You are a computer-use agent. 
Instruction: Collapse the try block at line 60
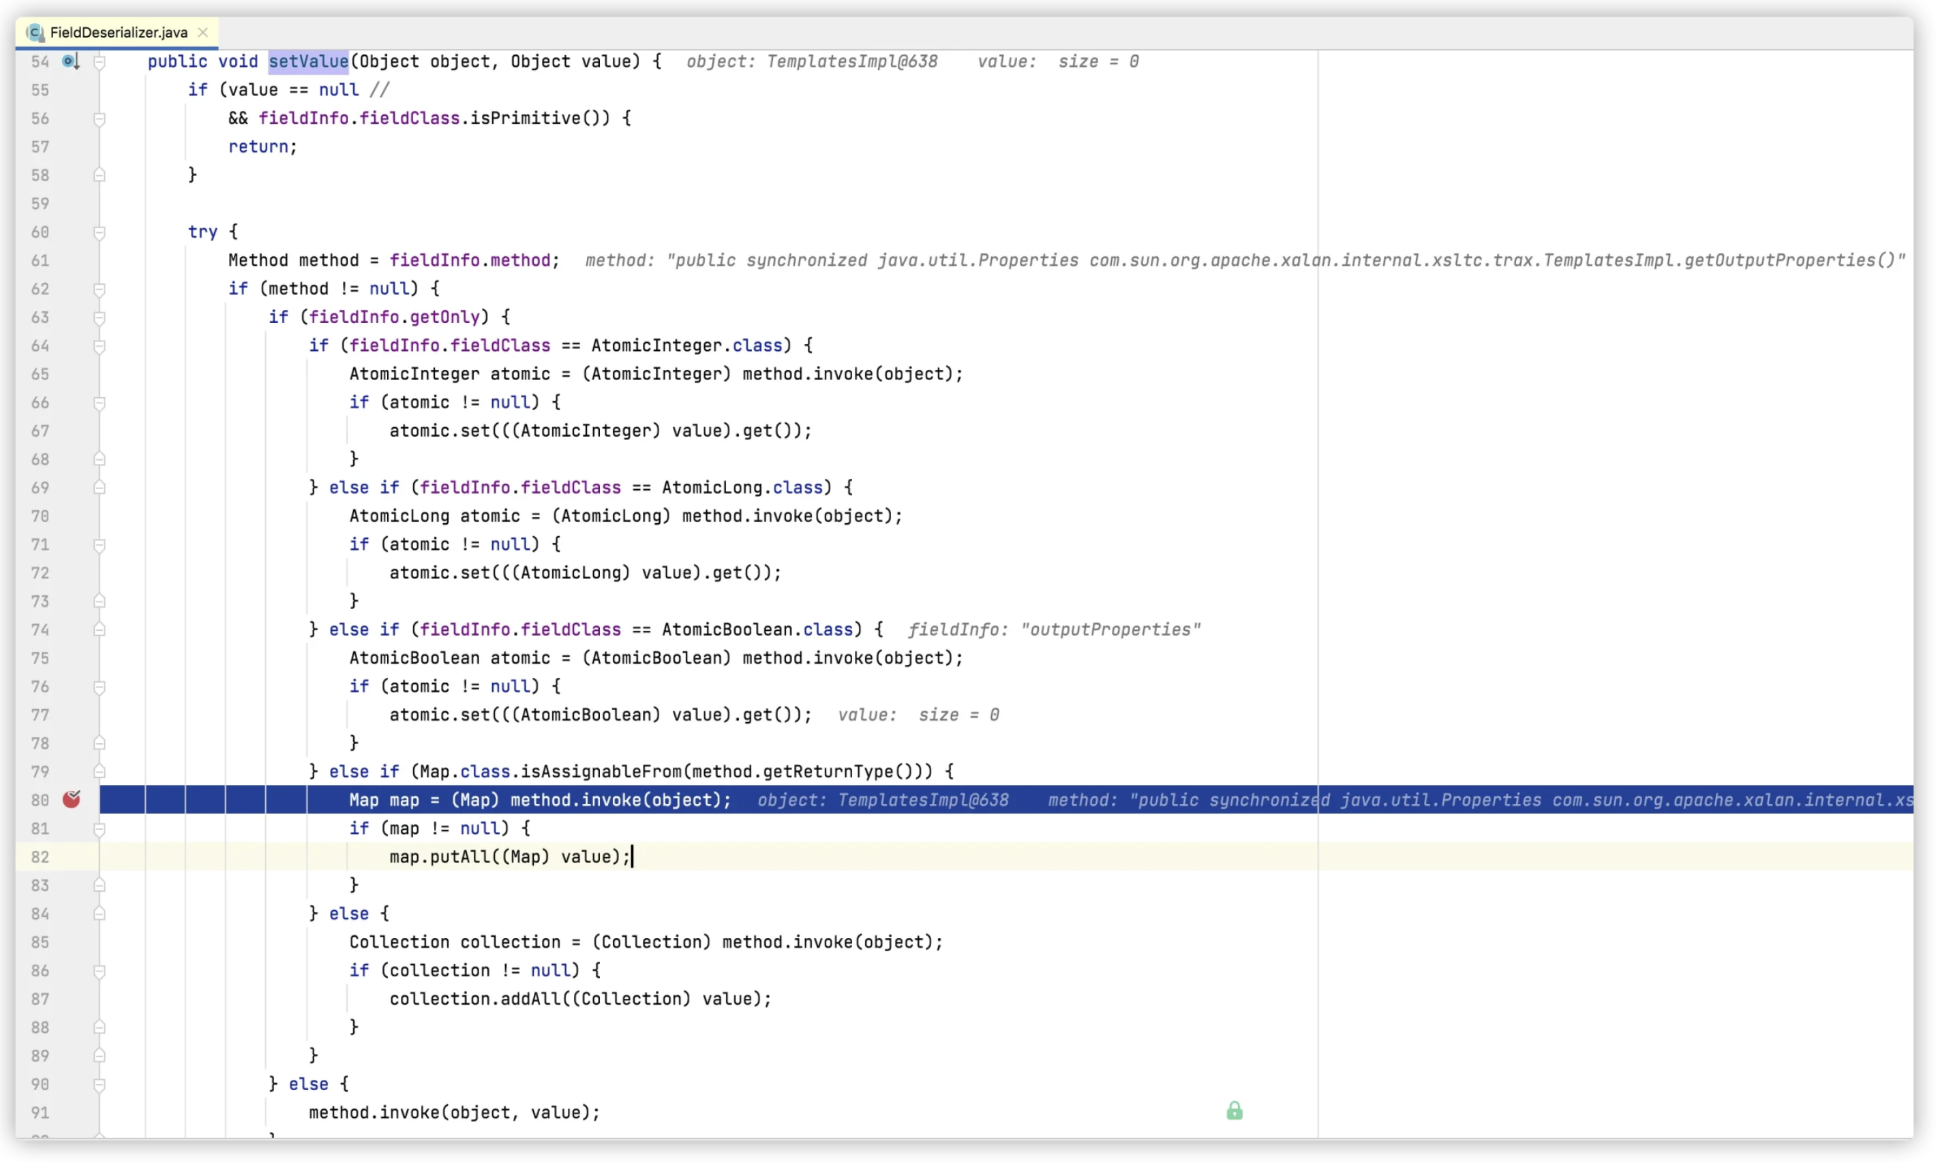coord(100,232)
